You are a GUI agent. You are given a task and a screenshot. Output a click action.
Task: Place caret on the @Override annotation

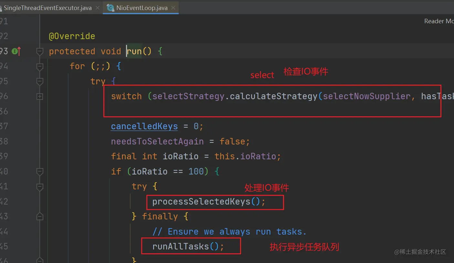tap(72, 36)
